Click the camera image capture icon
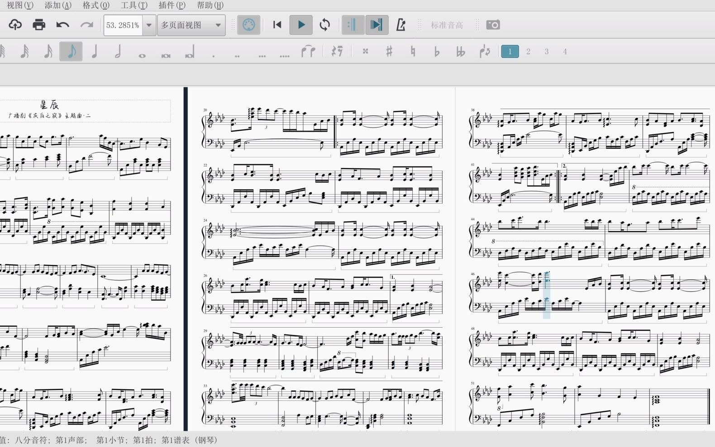 (493, 25)
